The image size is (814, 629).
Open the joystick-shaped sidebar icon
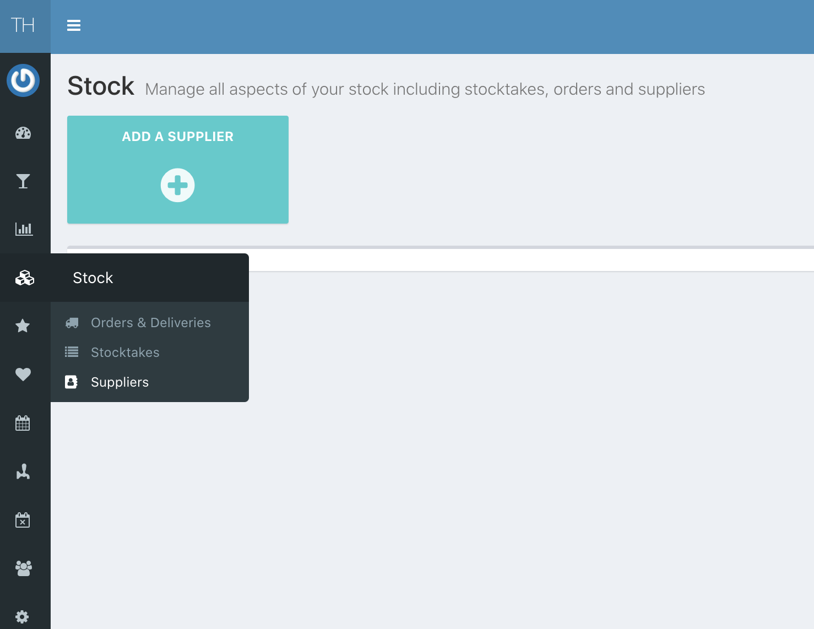pyautogui.click(x=23, y=471)
